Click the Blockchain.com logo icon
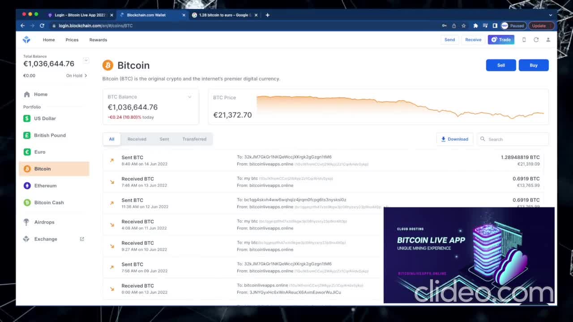 click(x=26, y=40)
